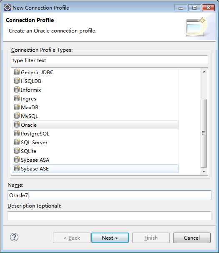Click the SQLite database icon
This screenshot has width=219, height=253.
pyautogui.click(x=17, y=151)
